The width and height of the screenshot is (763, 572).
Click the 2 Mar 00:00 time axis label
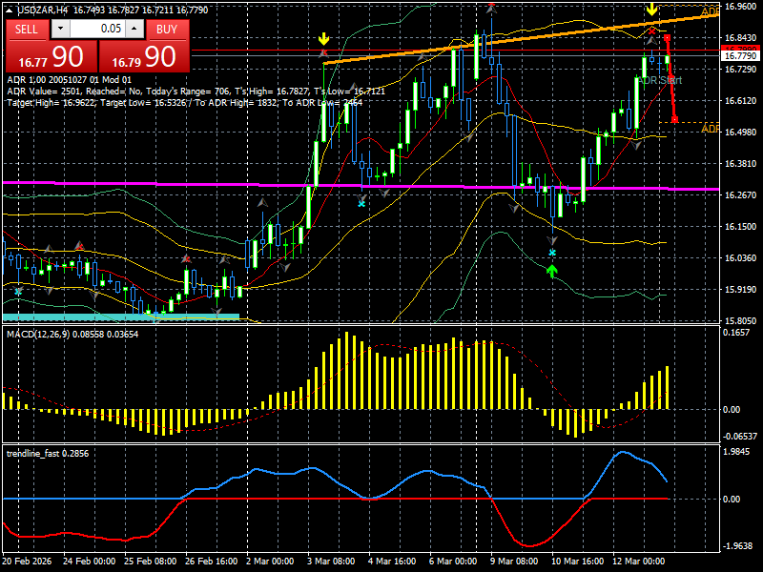click(x=270, y=561)
